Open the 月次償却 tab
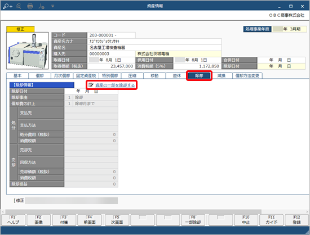Image resolution: width=310 pixels, height=235 pixels. pos(62,76)
